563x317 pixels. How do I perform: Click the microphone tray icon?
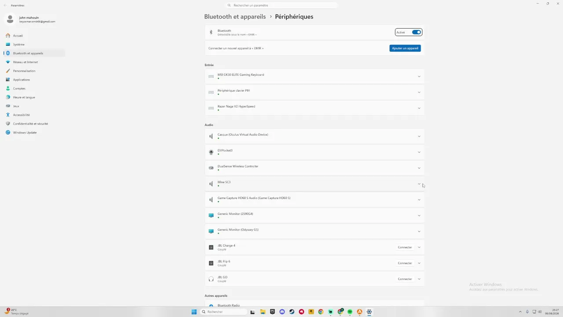click(527, 312)
